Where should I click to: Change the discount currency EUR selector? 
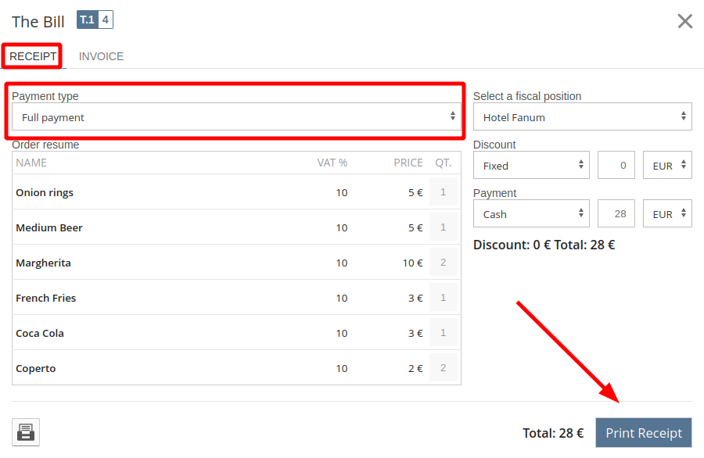[667, 166]
